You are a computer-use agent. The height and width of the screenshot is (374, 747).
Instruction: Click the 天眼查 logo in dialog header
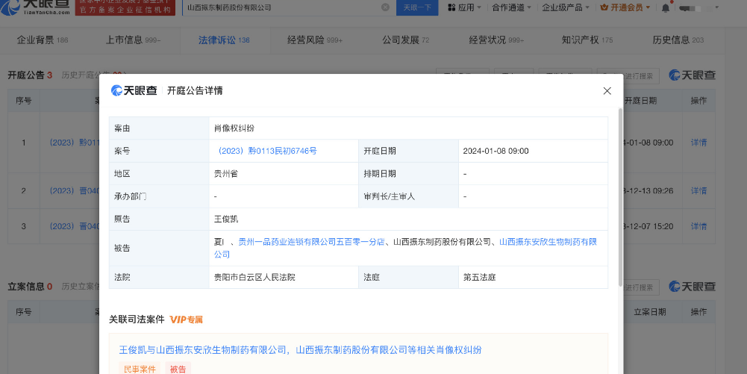[x=134, y=90]
